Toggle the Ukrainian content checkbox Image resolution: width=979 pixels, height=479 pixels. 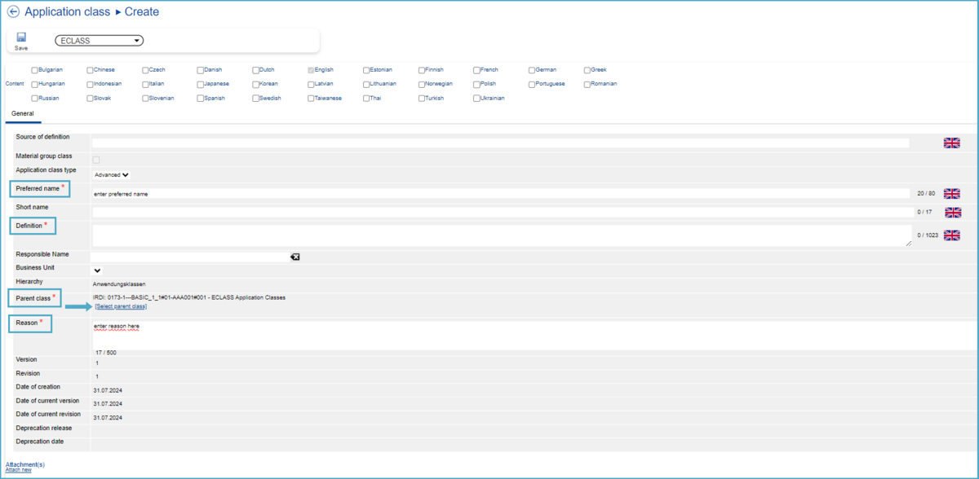pos(476,99)
